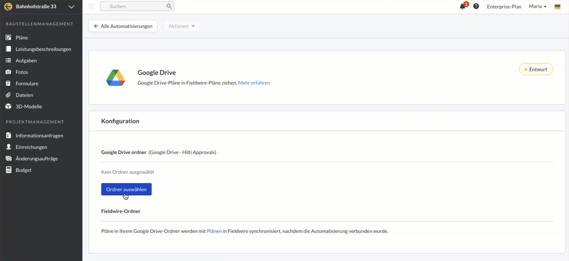Open Einreichungen in the sidebar
569x261 pixels.
click(31, 147)
